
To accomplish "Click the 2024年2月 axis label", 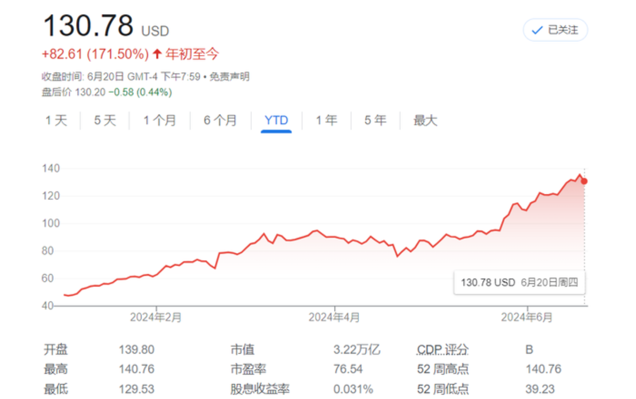I will point(156,317).
